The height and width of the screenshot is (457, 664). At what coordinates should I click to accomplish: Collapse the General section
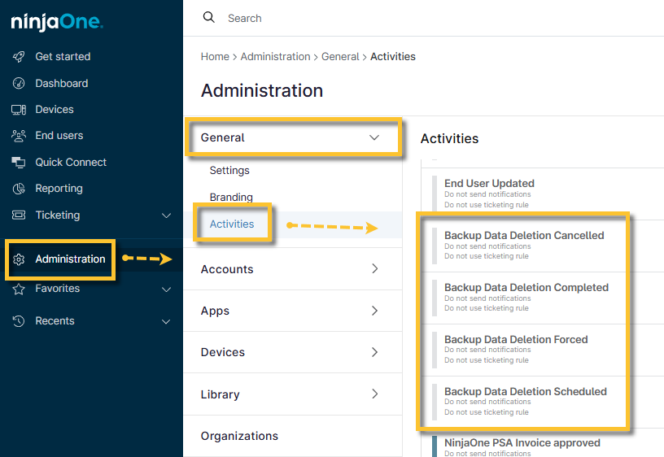[374, 137]
